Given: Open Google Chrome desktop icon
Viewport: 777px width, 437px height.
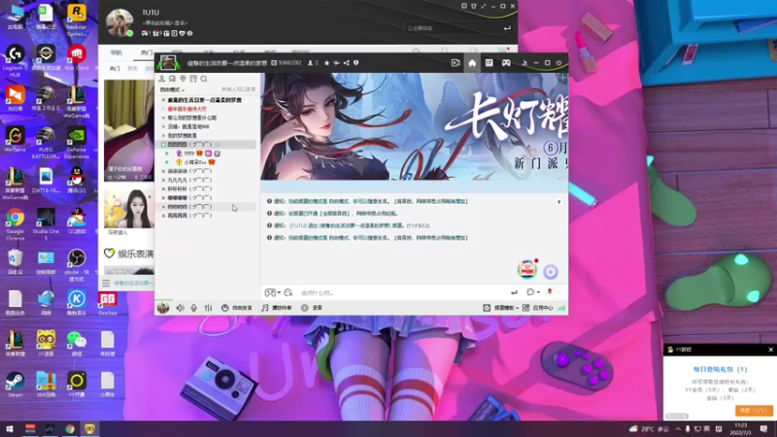Looking at the screenshot, I should pyautogui.click(x=16, y=224).
